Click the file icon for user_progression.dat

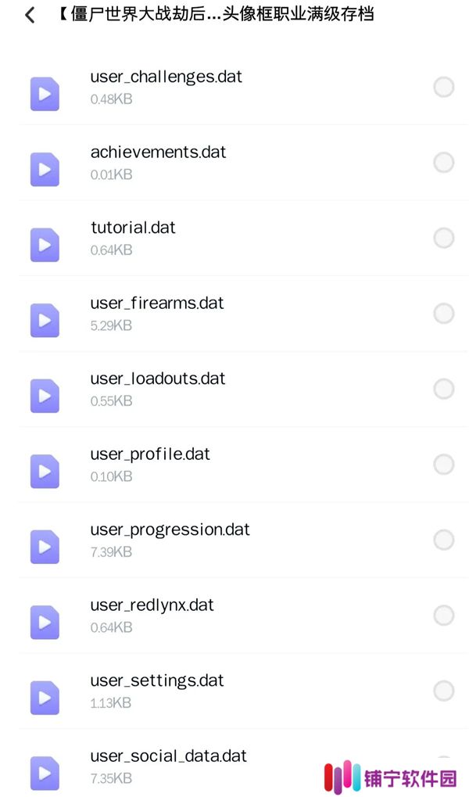(45, 547)
